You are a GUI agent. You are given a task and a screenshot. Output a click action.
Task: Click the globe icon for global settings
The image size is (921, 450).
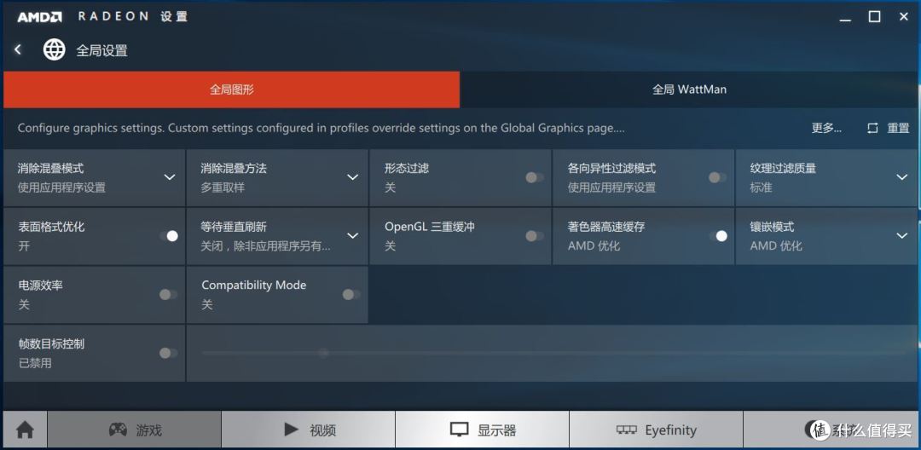click(x=54, y=50)
